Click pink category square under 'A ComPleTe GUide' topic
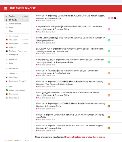The height and width of the screenshot is (142, 122). tap(37, 76)
